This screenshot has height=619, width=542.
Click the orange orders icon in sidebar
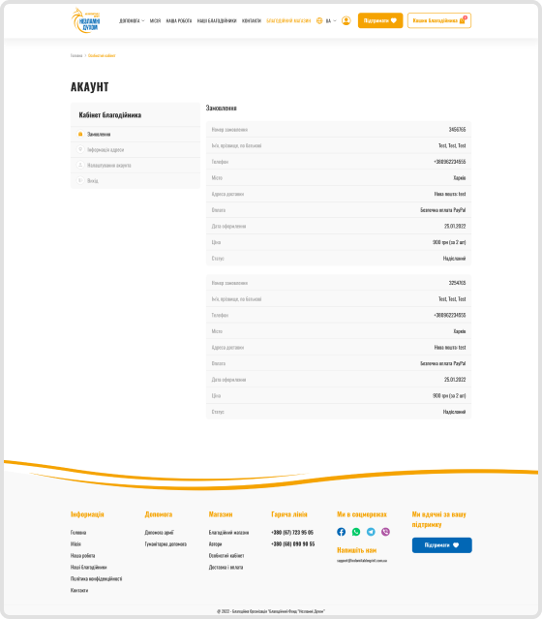coord(80,134)
